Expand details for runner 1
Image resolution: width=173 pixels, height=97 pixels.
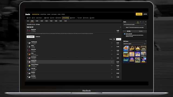click(112, 43)
